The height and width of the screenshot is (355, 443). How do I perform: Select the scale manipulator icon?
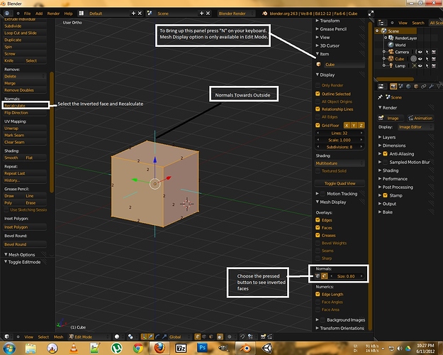164,337
